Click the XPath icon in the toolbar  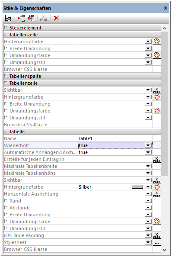(x=43, y=18)
